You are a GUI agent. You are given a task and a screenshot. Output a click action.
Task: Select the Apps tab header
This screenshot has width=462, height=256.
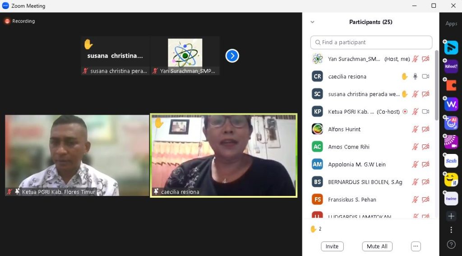451,23
